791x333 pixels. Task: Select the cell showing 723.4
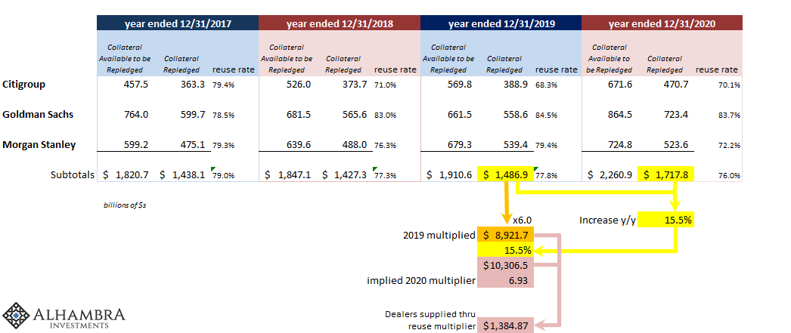point(675,115)
